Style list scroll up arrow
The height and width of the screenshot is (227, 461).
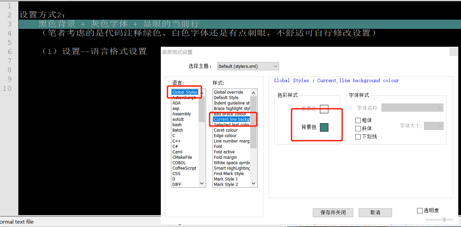click(x=253, y=93)
